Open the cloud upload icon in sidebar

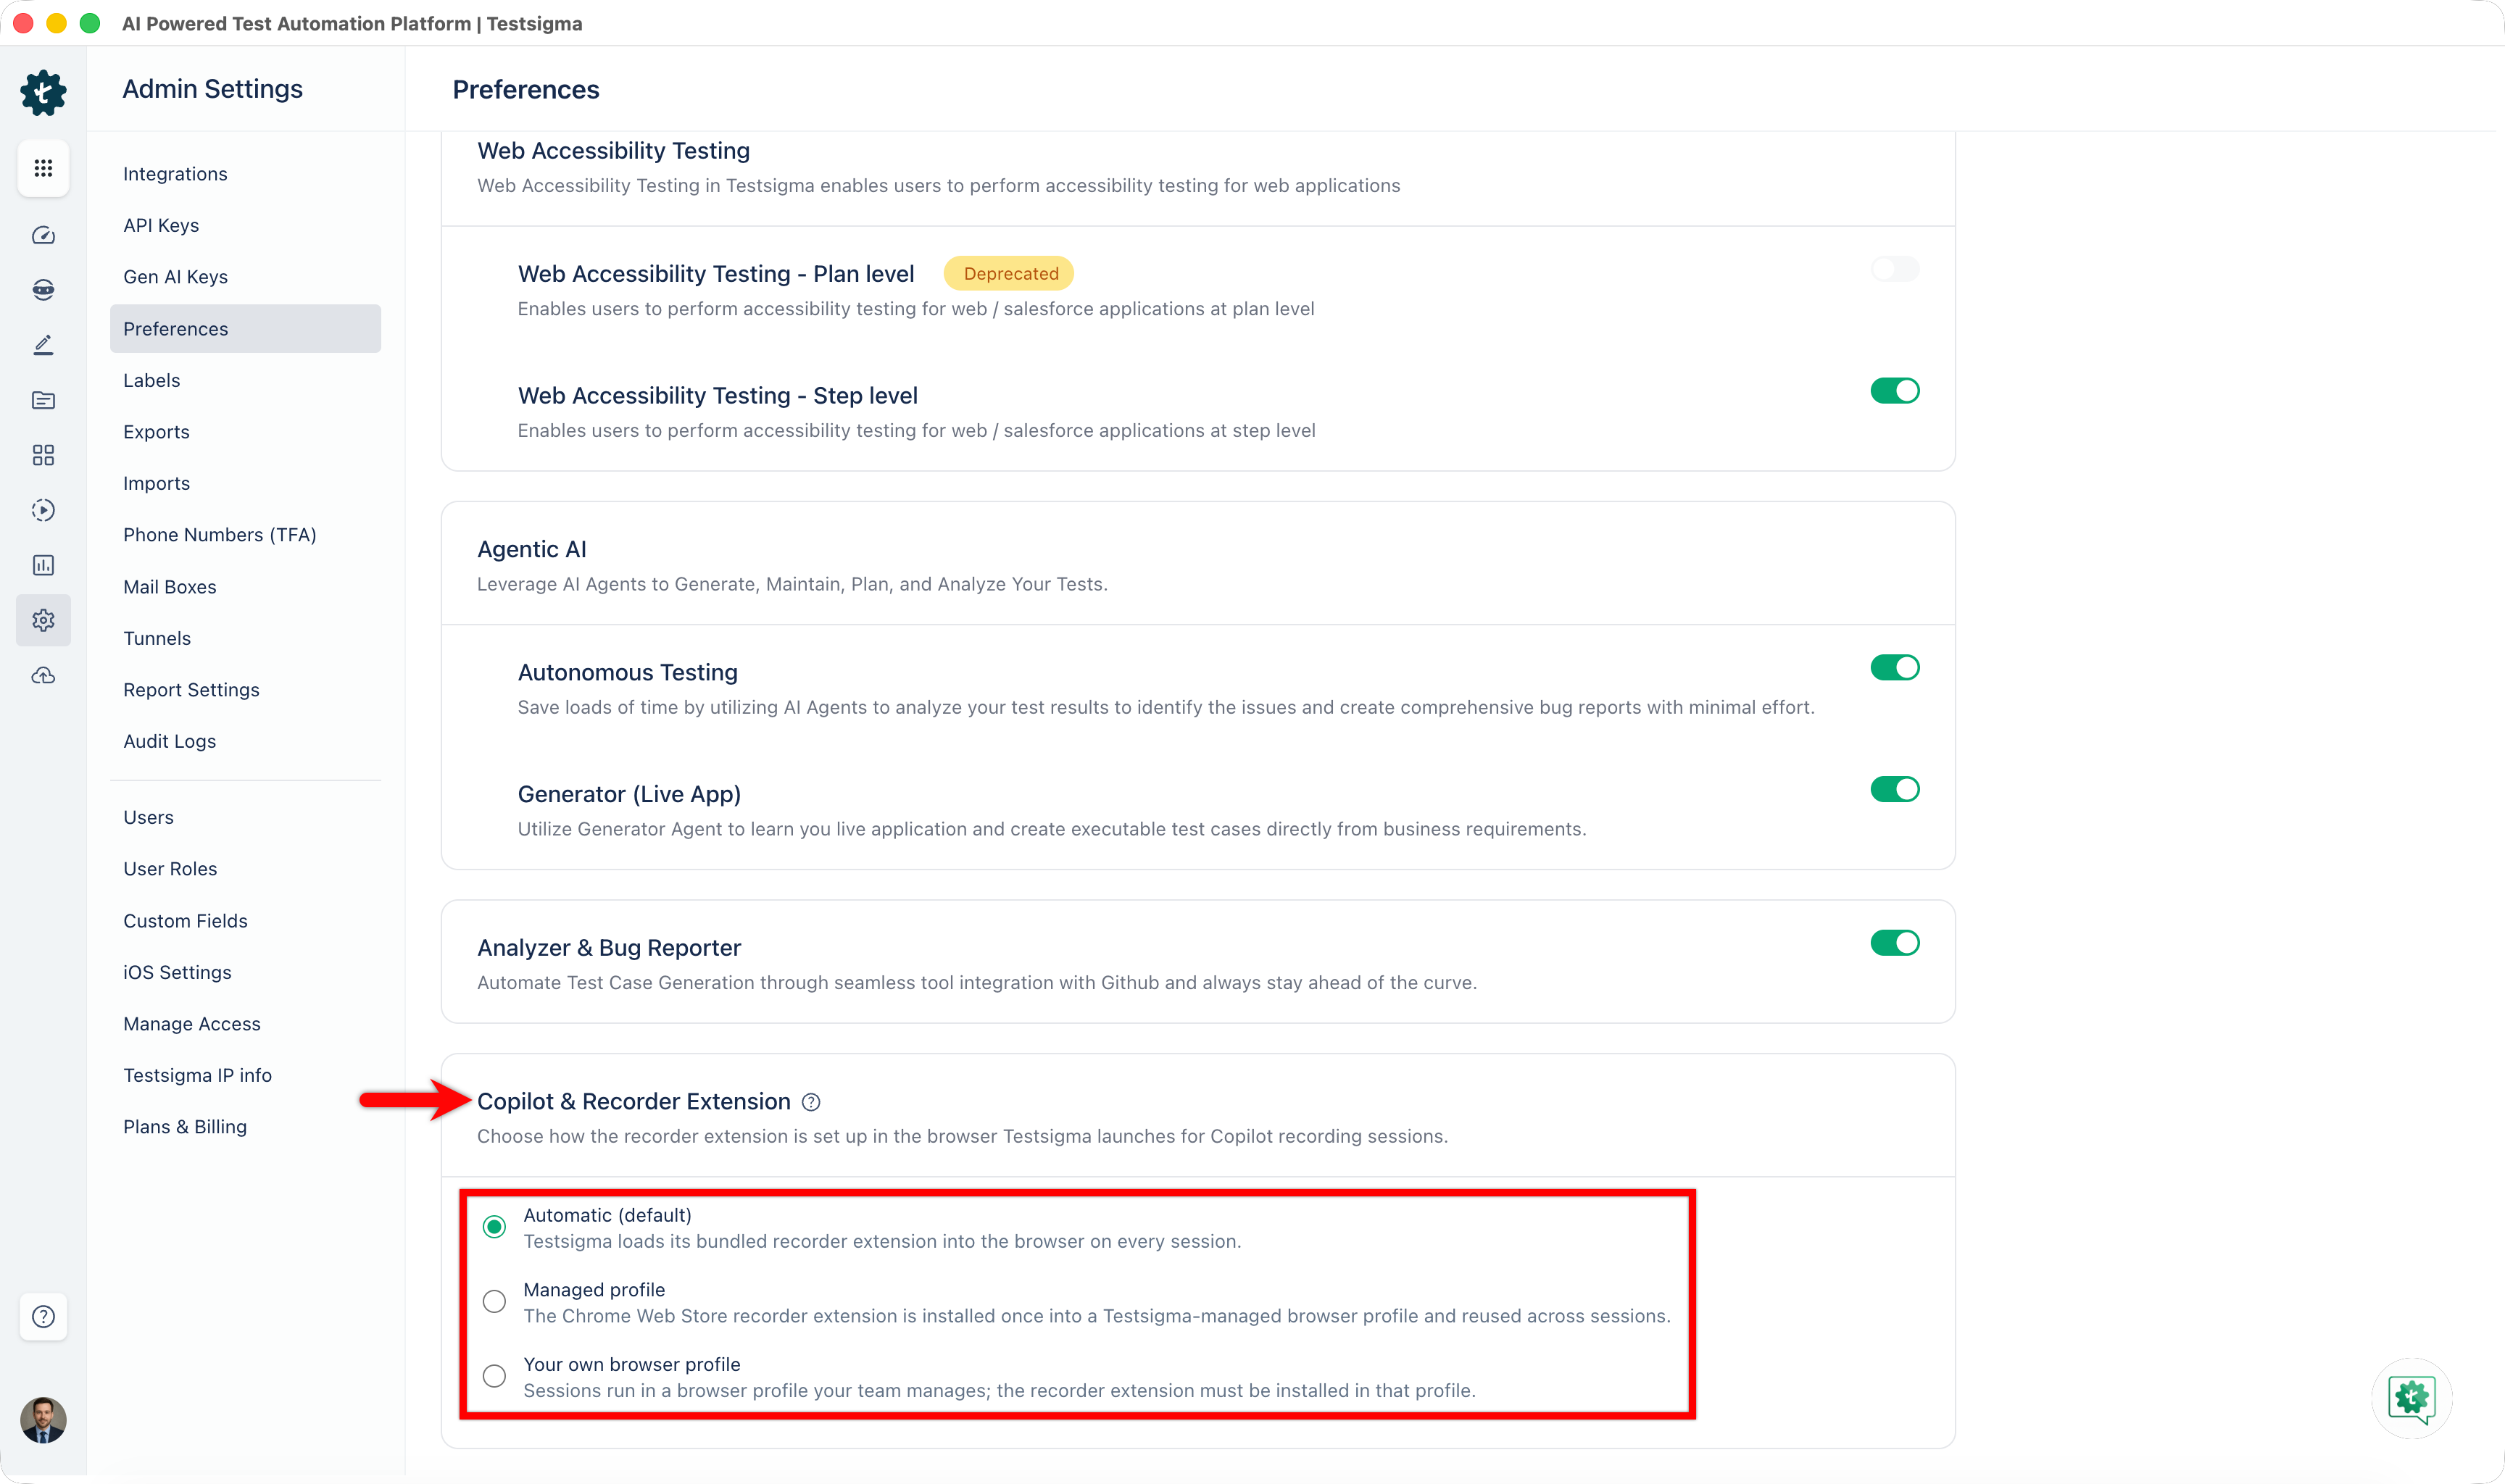pyautogui.click(x=43, y=676)
